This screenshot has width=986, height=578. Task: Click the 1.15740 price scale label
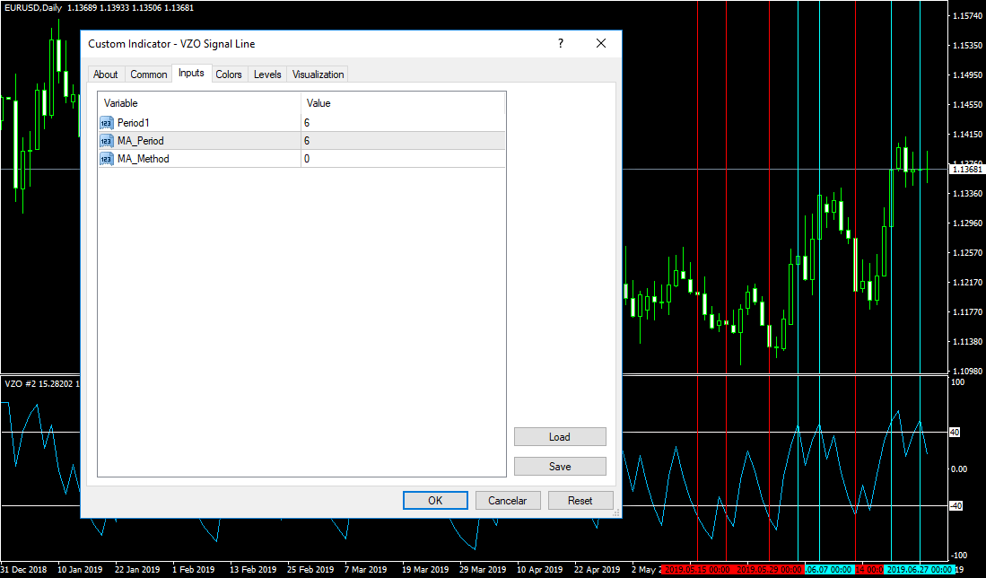click(x=968, y=16)
